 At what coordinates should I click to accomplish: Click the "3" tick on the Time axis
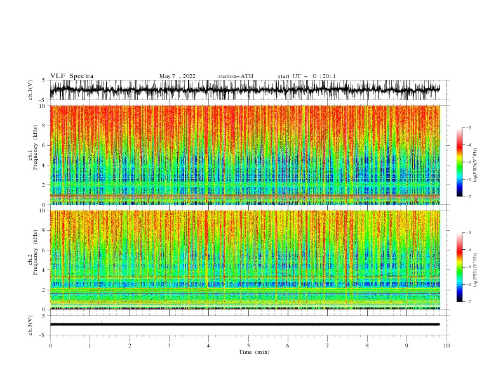(169, 346)
